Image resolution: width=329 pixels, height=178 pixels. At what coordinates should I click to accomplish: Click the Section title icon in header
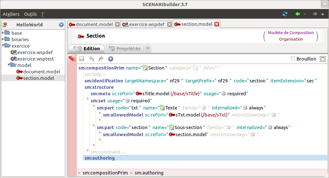pyautogui.click(x=81, y=36)
